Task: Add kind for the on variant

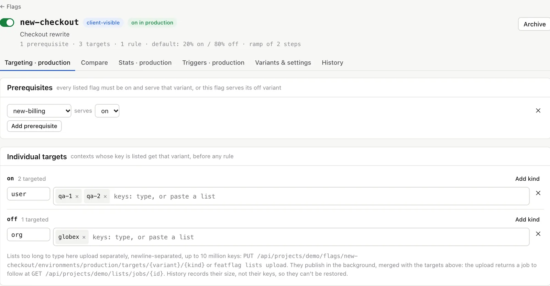Action: point(527,179)
